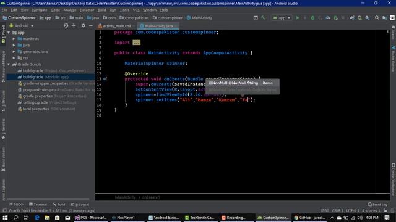Expand the res folder
This screenshot has height=222, width=396.
pos(14,58)
